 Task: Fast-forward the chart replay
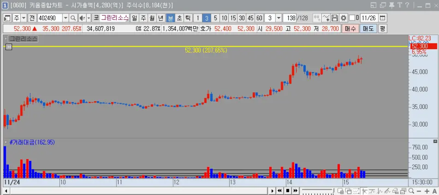point(295,191)
